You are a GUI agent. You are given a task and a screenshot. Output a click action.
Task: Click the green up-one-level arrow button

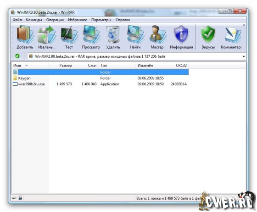pos(17,56)
